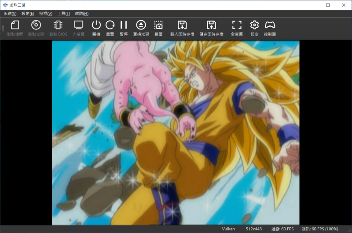The width and height of the screenshot is (352, 233).
Task: Click the 512x448 resolution status text
Action: (x=254, y=229)
